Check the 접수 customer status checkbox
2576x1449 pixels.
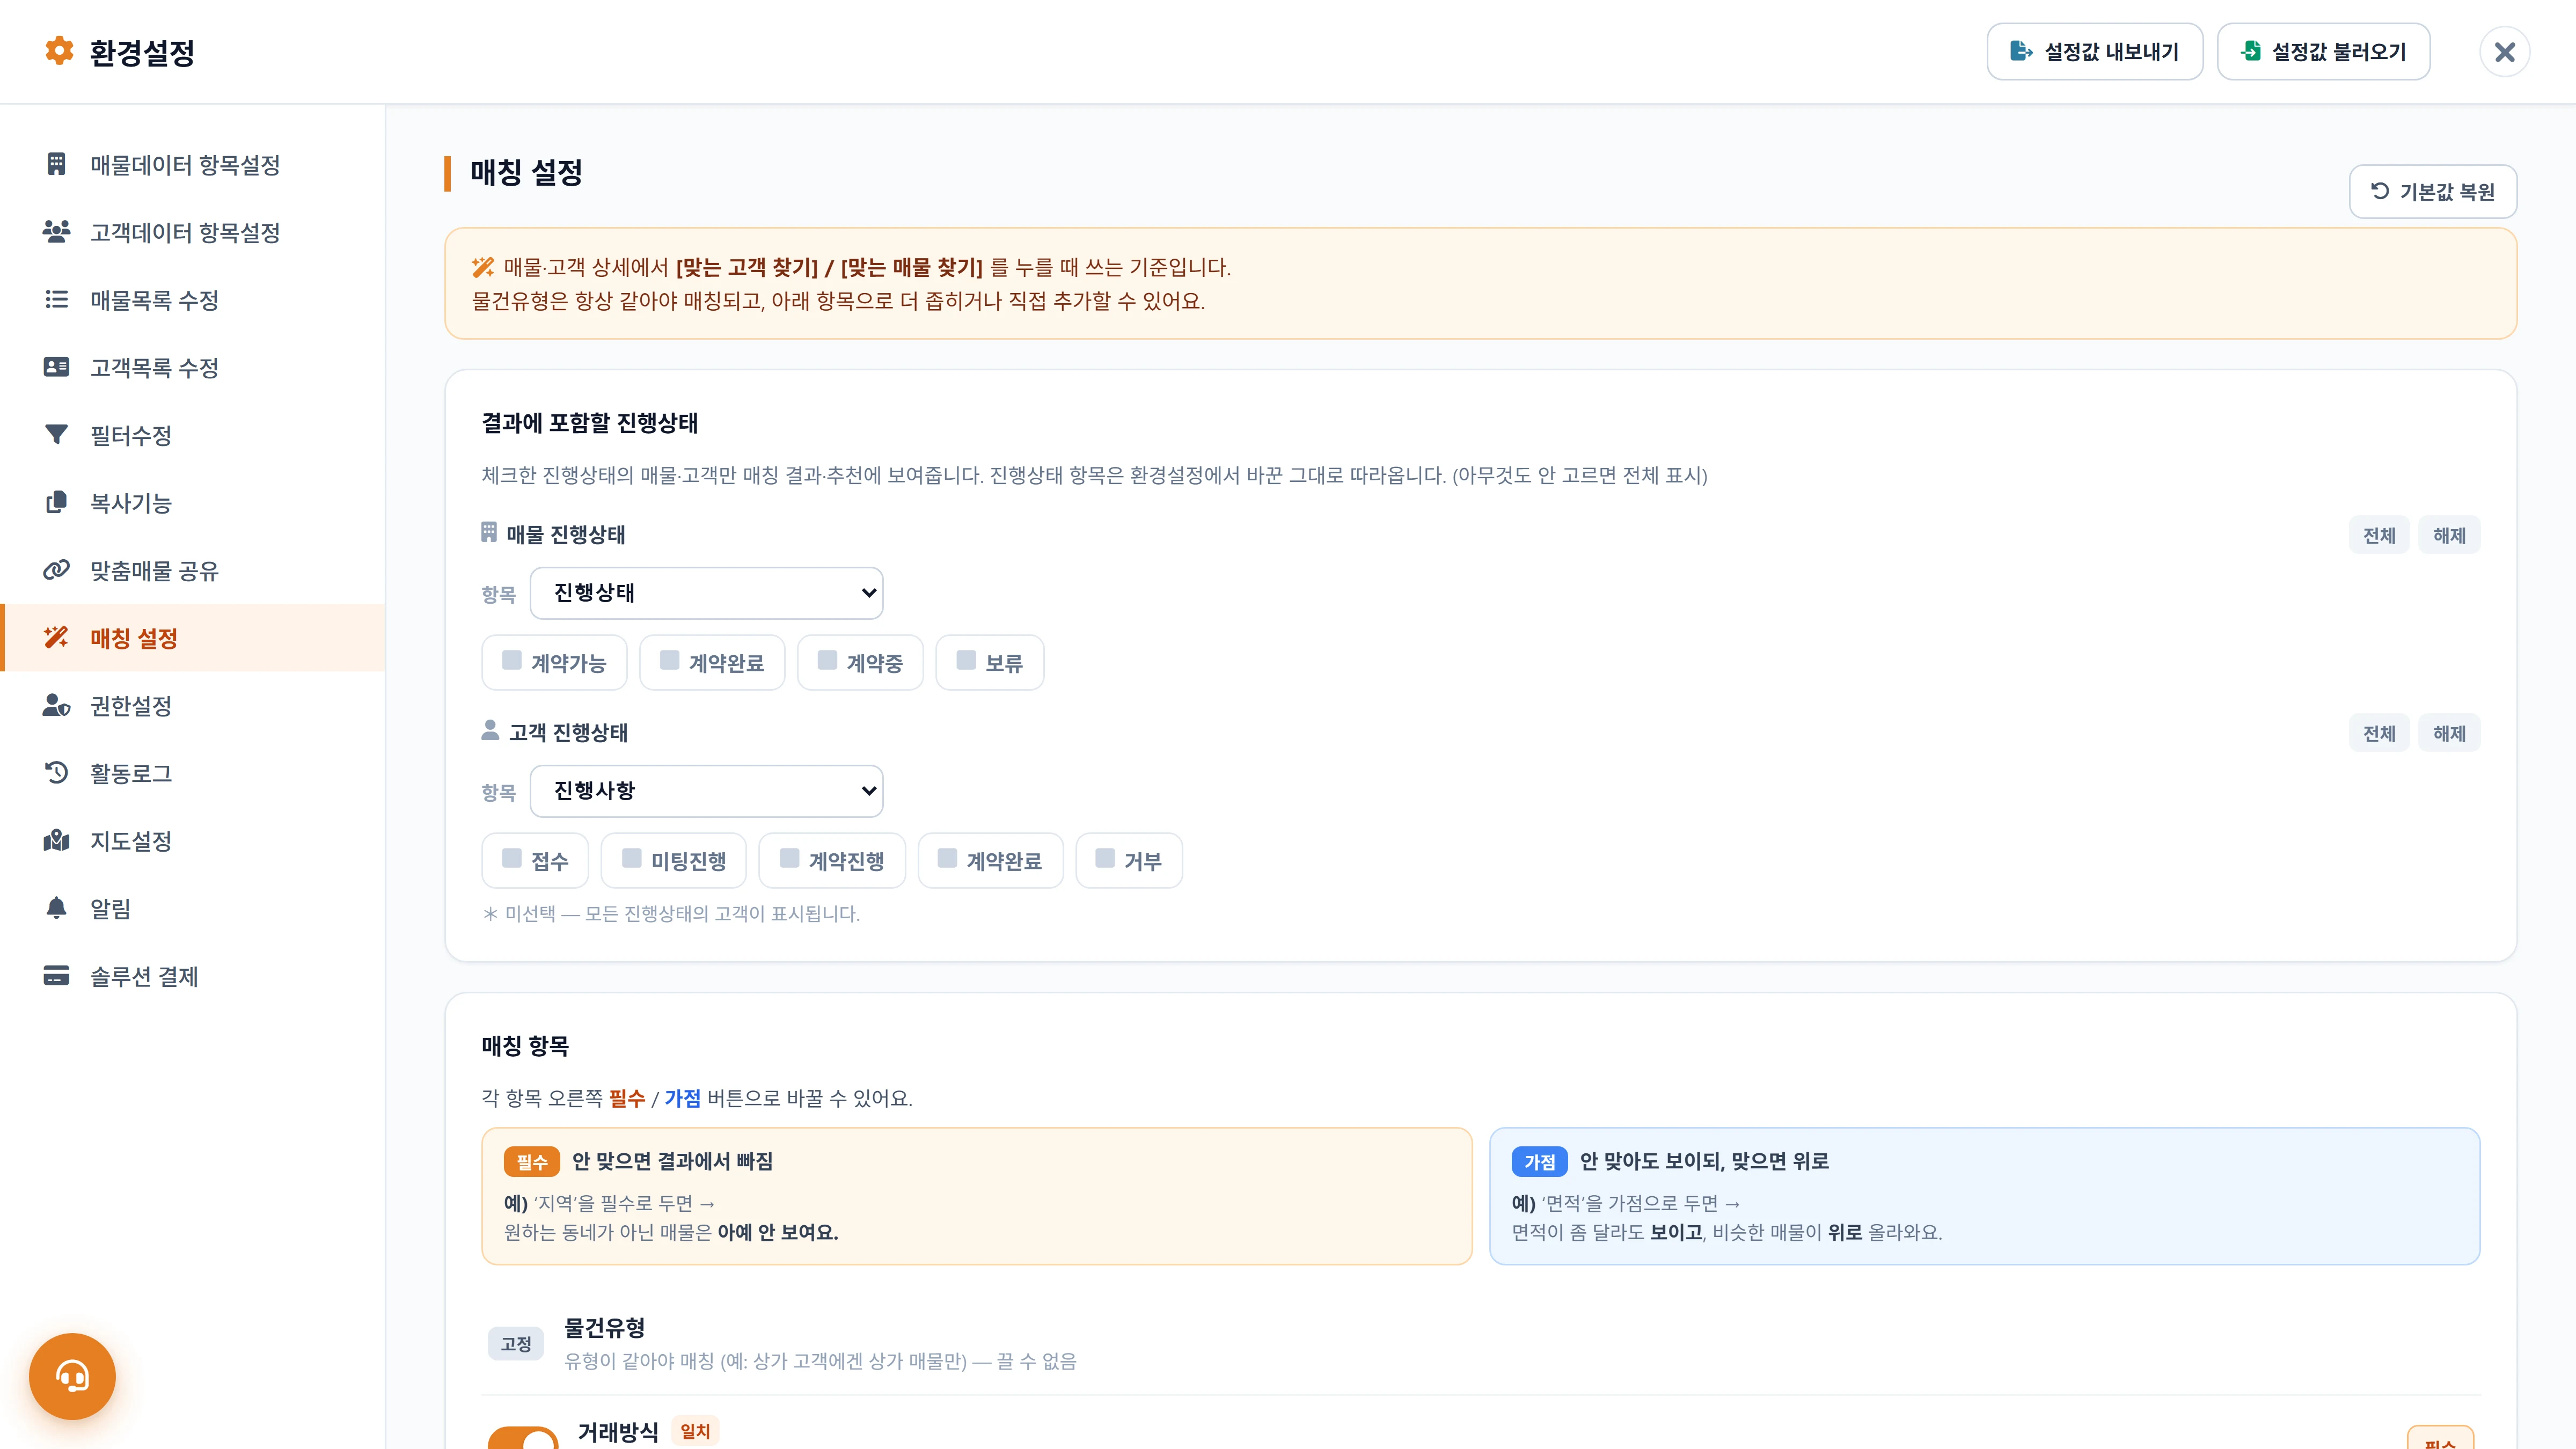click(512, 858)
